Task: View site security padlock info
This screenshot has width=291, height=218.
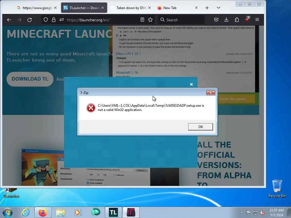Action: pos(54,20)
